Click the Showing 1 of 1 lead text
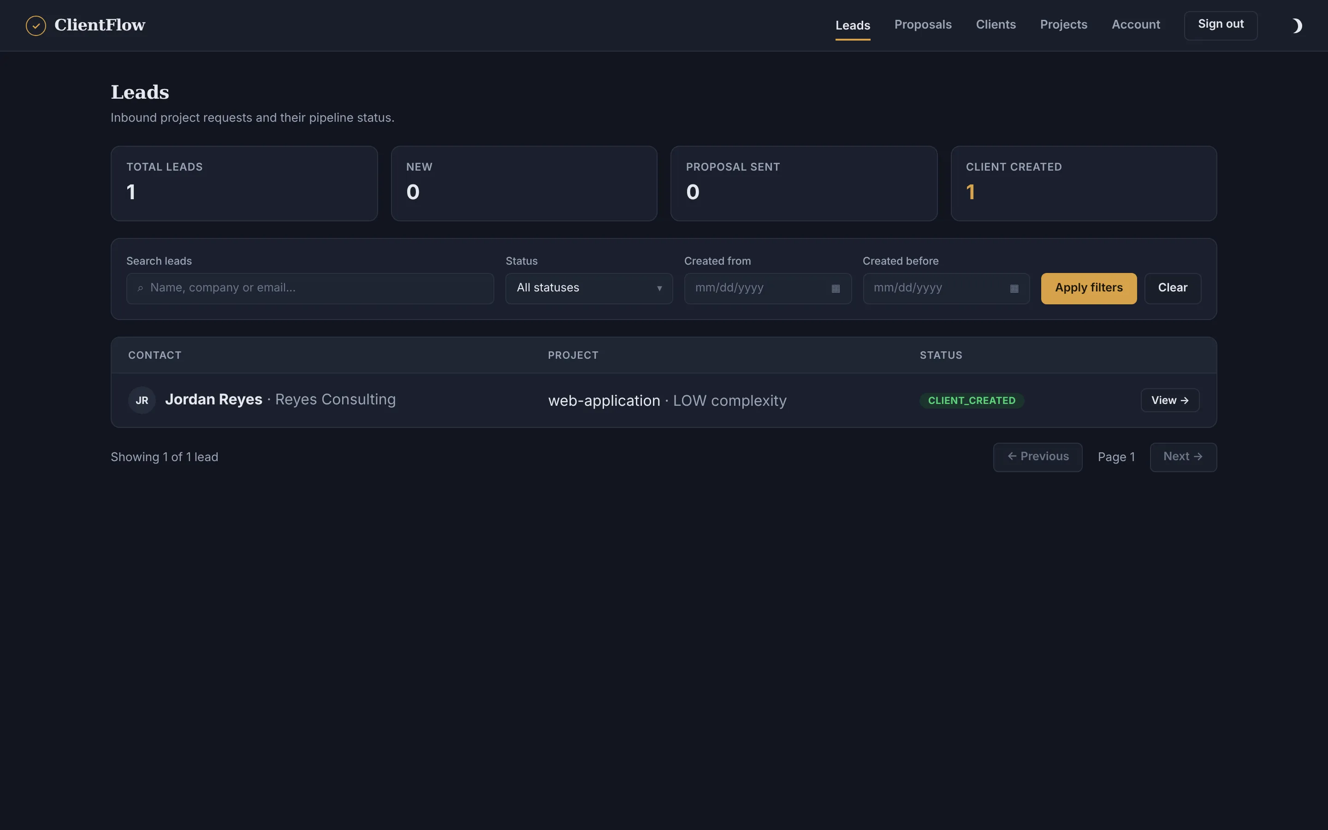 [164, 457]
